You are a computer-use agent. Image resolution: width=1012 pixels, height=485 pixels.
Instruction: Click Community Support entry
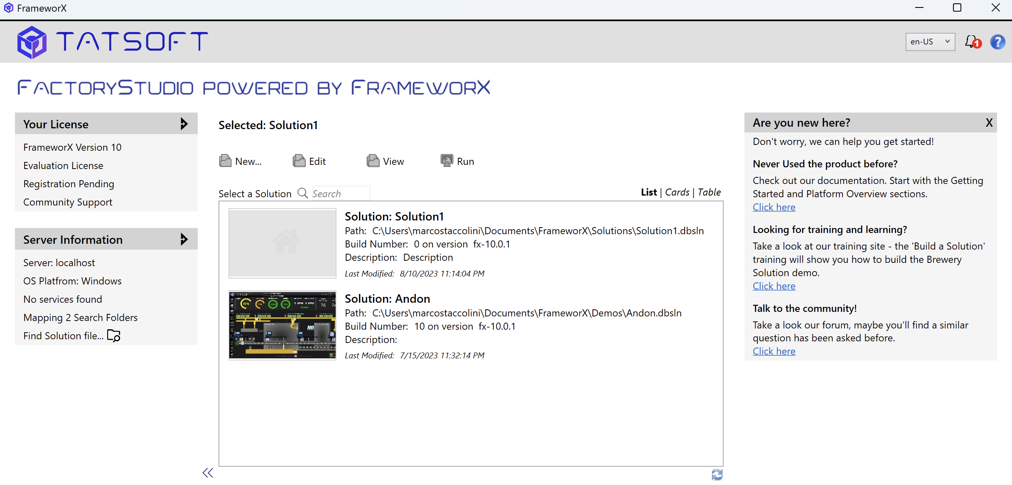click(68, 202)
